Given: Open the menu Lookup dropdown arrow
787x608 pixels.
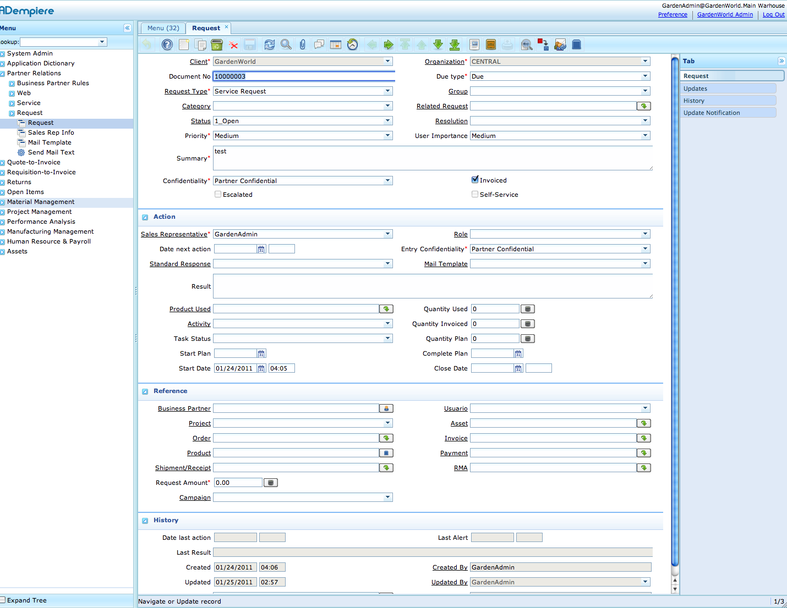Looking at the screenshot, I should point(102,42).
